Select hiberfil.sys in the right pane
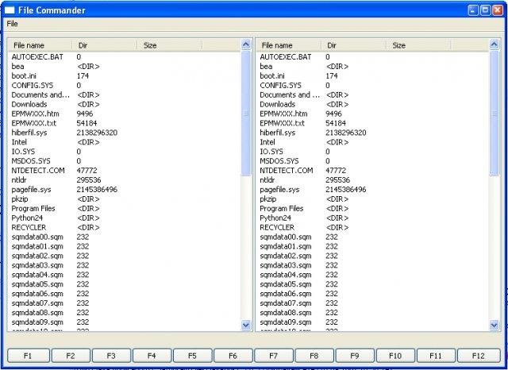 point(278,133)
